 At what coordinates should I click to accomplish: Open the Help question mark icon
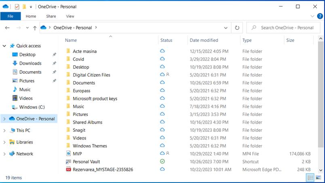coord(320,16)
